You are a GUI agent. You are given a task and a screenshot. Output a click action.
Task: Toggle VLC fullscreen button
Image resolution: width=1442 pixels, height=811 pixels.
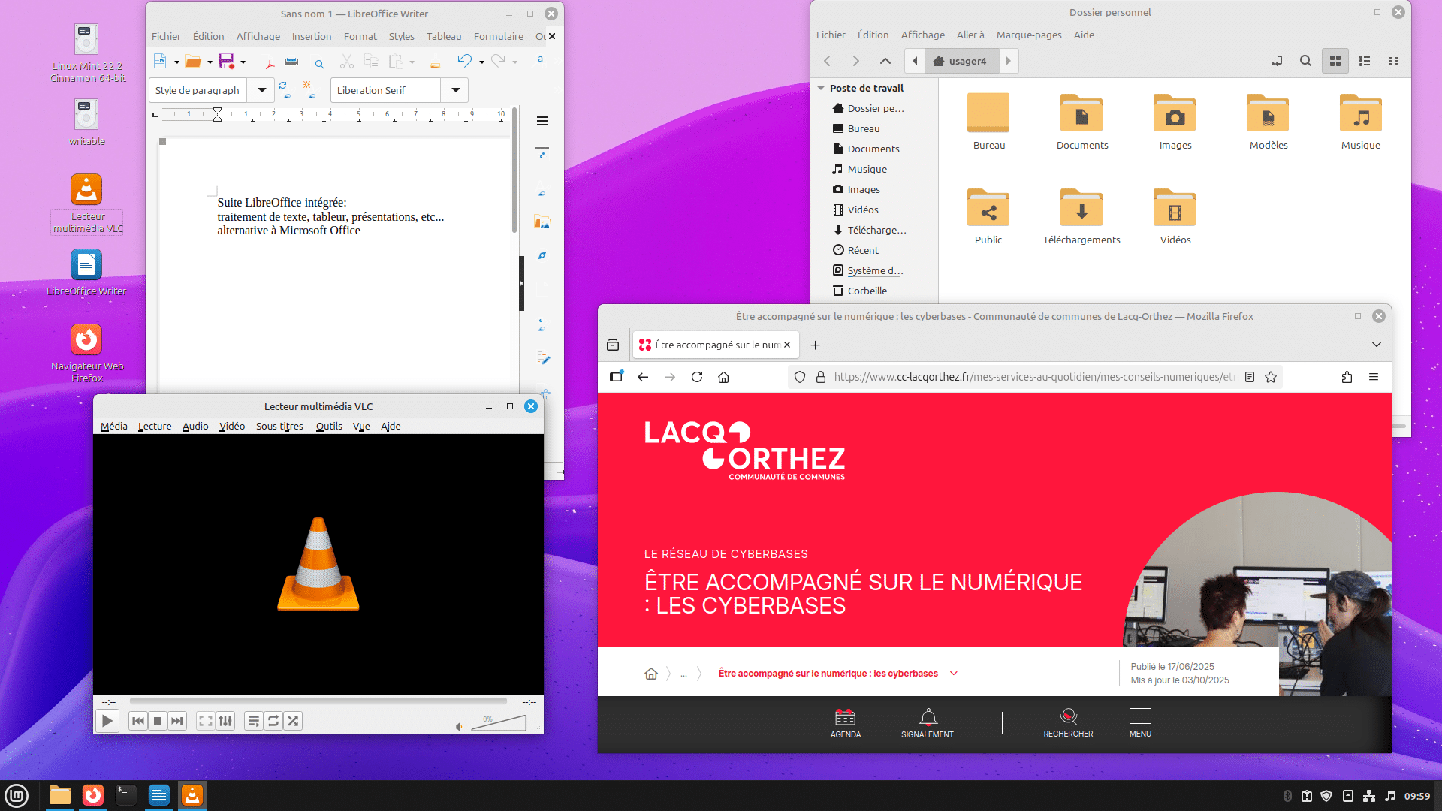click(205, 721)
